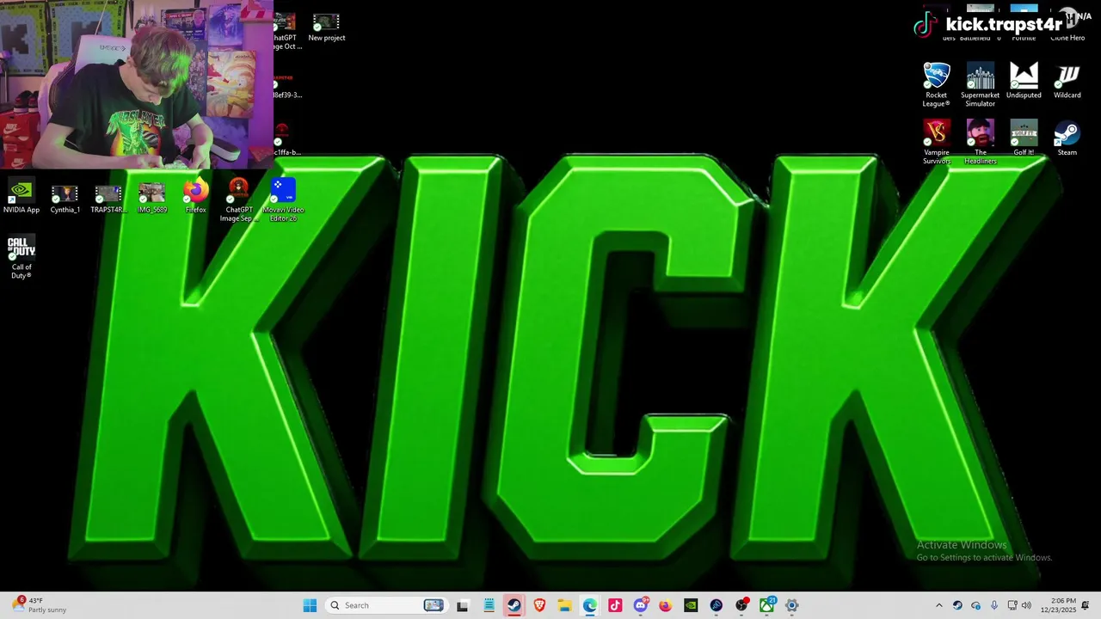Open the Windows Start menu

[310, 605]
